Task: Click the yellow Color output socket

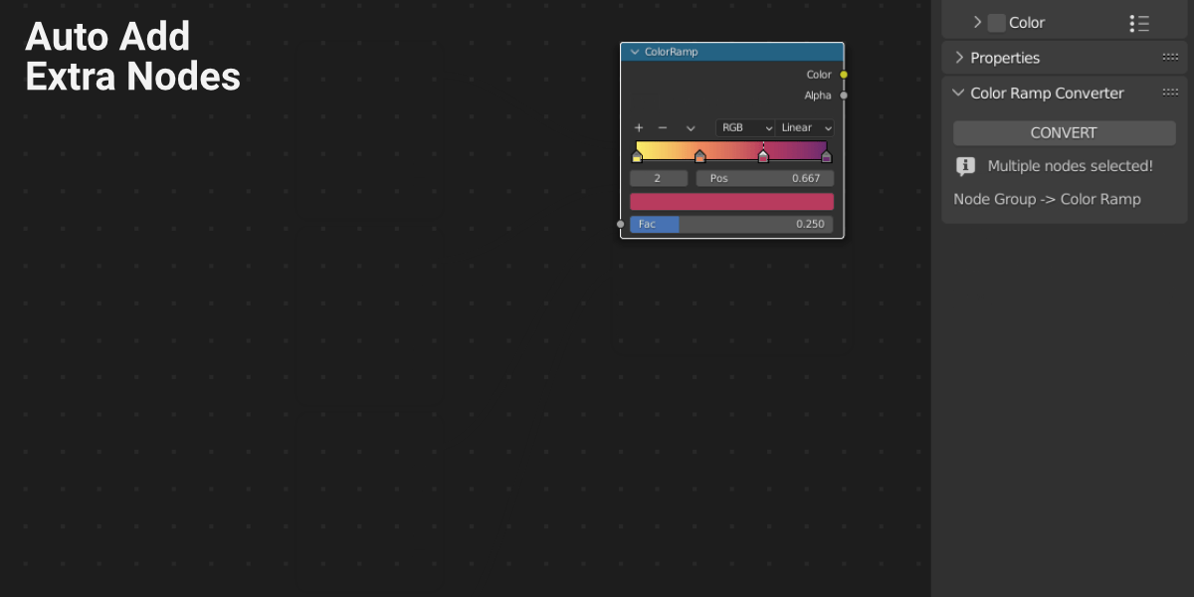Action: coord(843,74)
